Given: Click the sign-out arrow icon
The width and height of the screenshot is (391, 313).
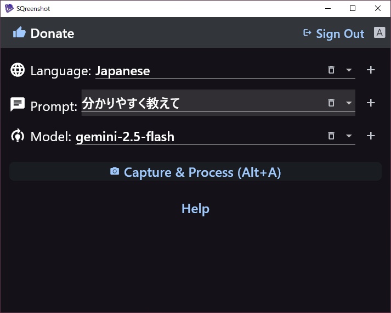Looking at the screenshot, I should click(307, 33).
